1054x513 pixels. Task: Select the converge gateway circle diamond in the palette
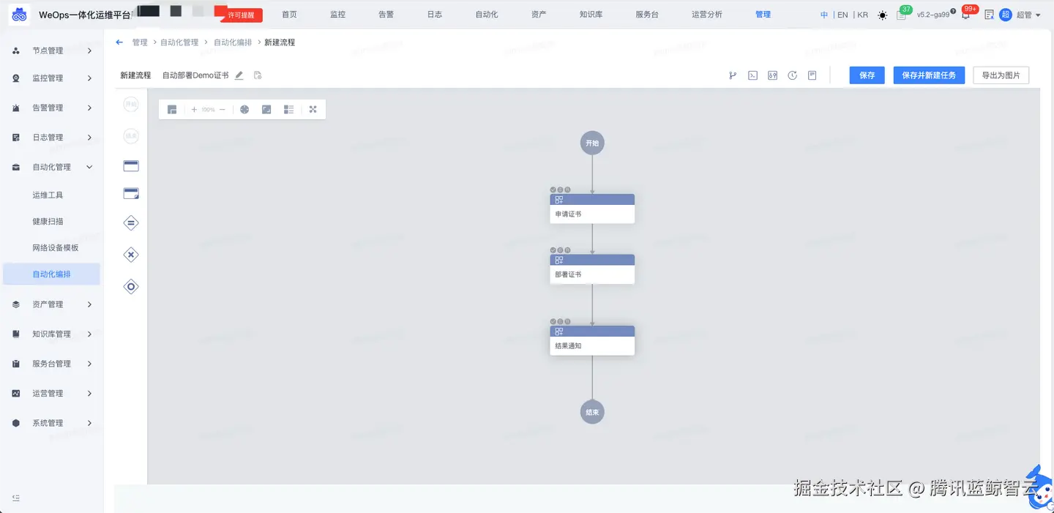coord(131,286)
